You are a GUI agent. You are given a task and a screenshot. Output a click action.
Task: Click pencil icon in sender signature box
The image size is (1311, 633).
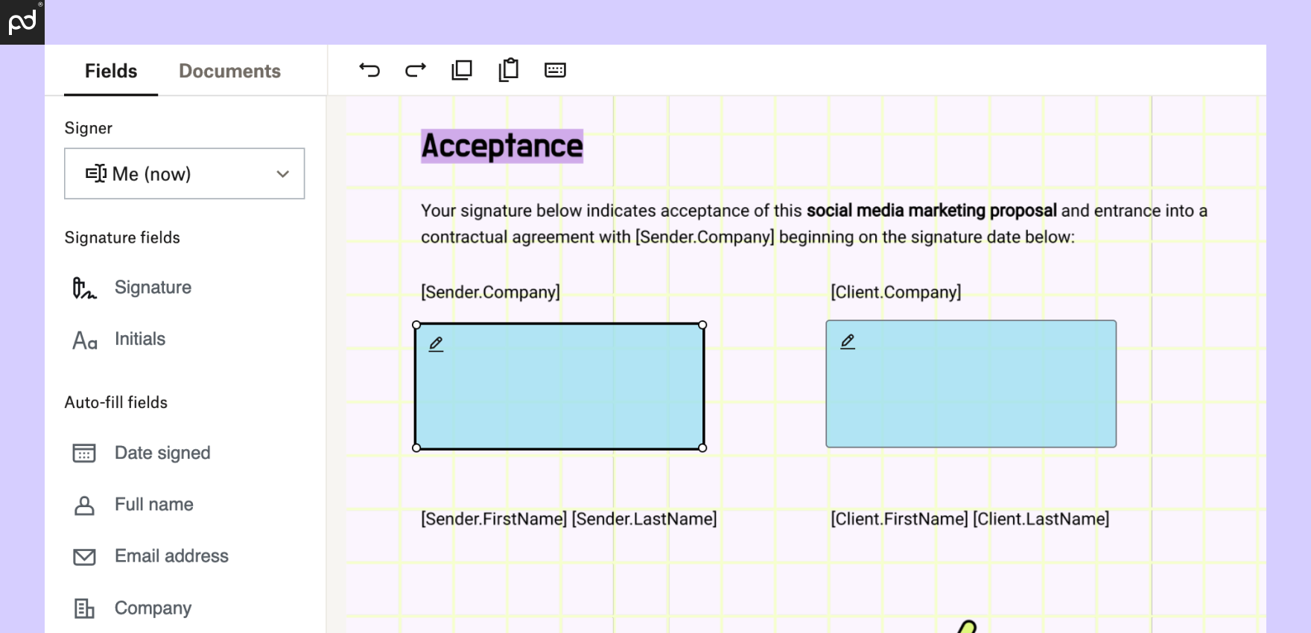pyautogui.click(x=437, y=344)
